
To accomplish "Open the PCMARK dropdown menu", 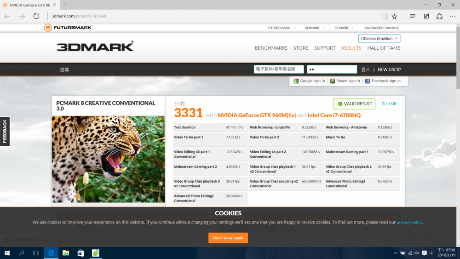I will [x=344, y=28].
